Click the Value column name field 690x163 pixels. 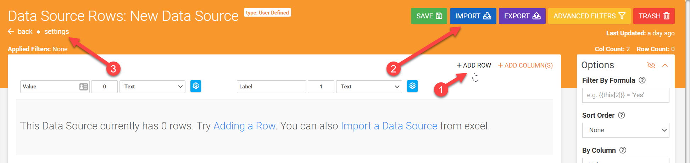click(x=55, y=87)
